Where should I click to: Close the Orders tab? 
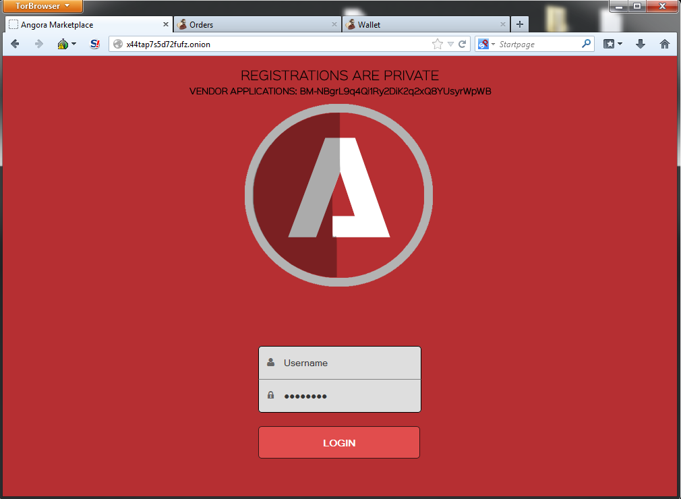pos(334,24)
